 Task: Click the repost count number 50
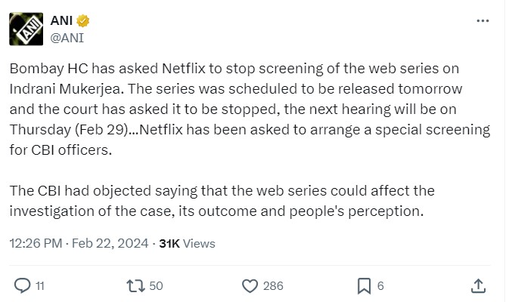click(x=156, y=285)
